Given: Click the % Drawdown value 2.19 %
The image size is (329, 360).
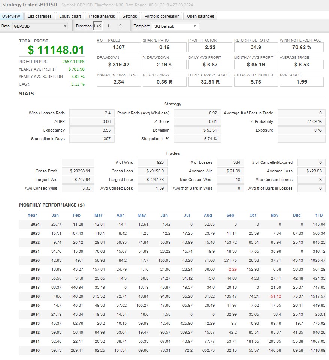Looking at the screenshot, I should click(x=164, y=65).
